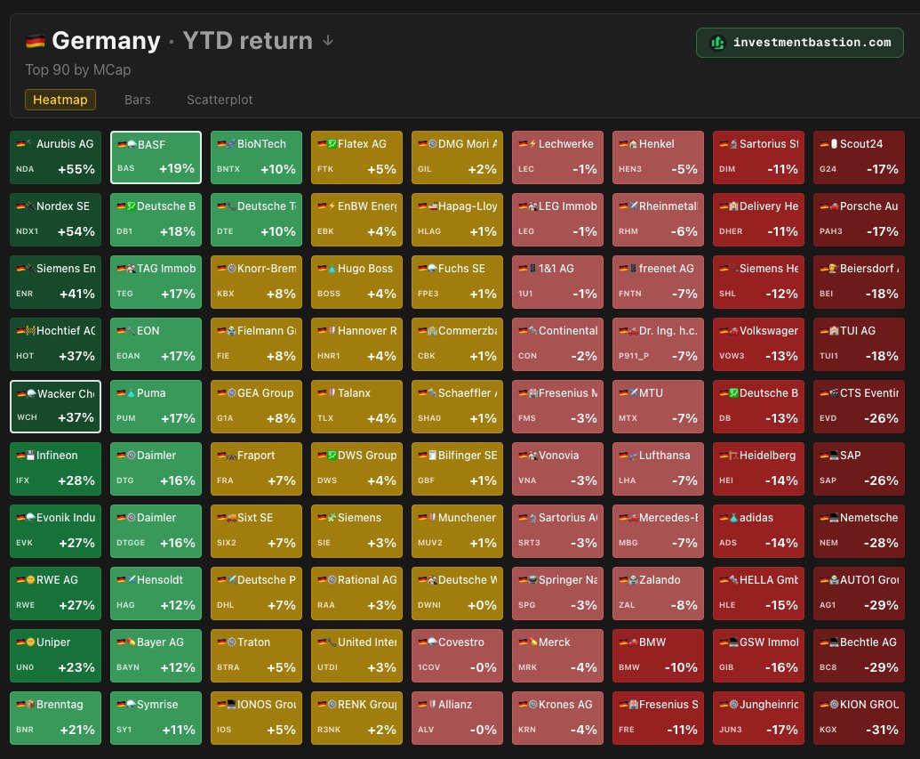Open the Germany country selector
Image resolution: width=920 pixels, height=759 pixels.
(x=106, y=41)
